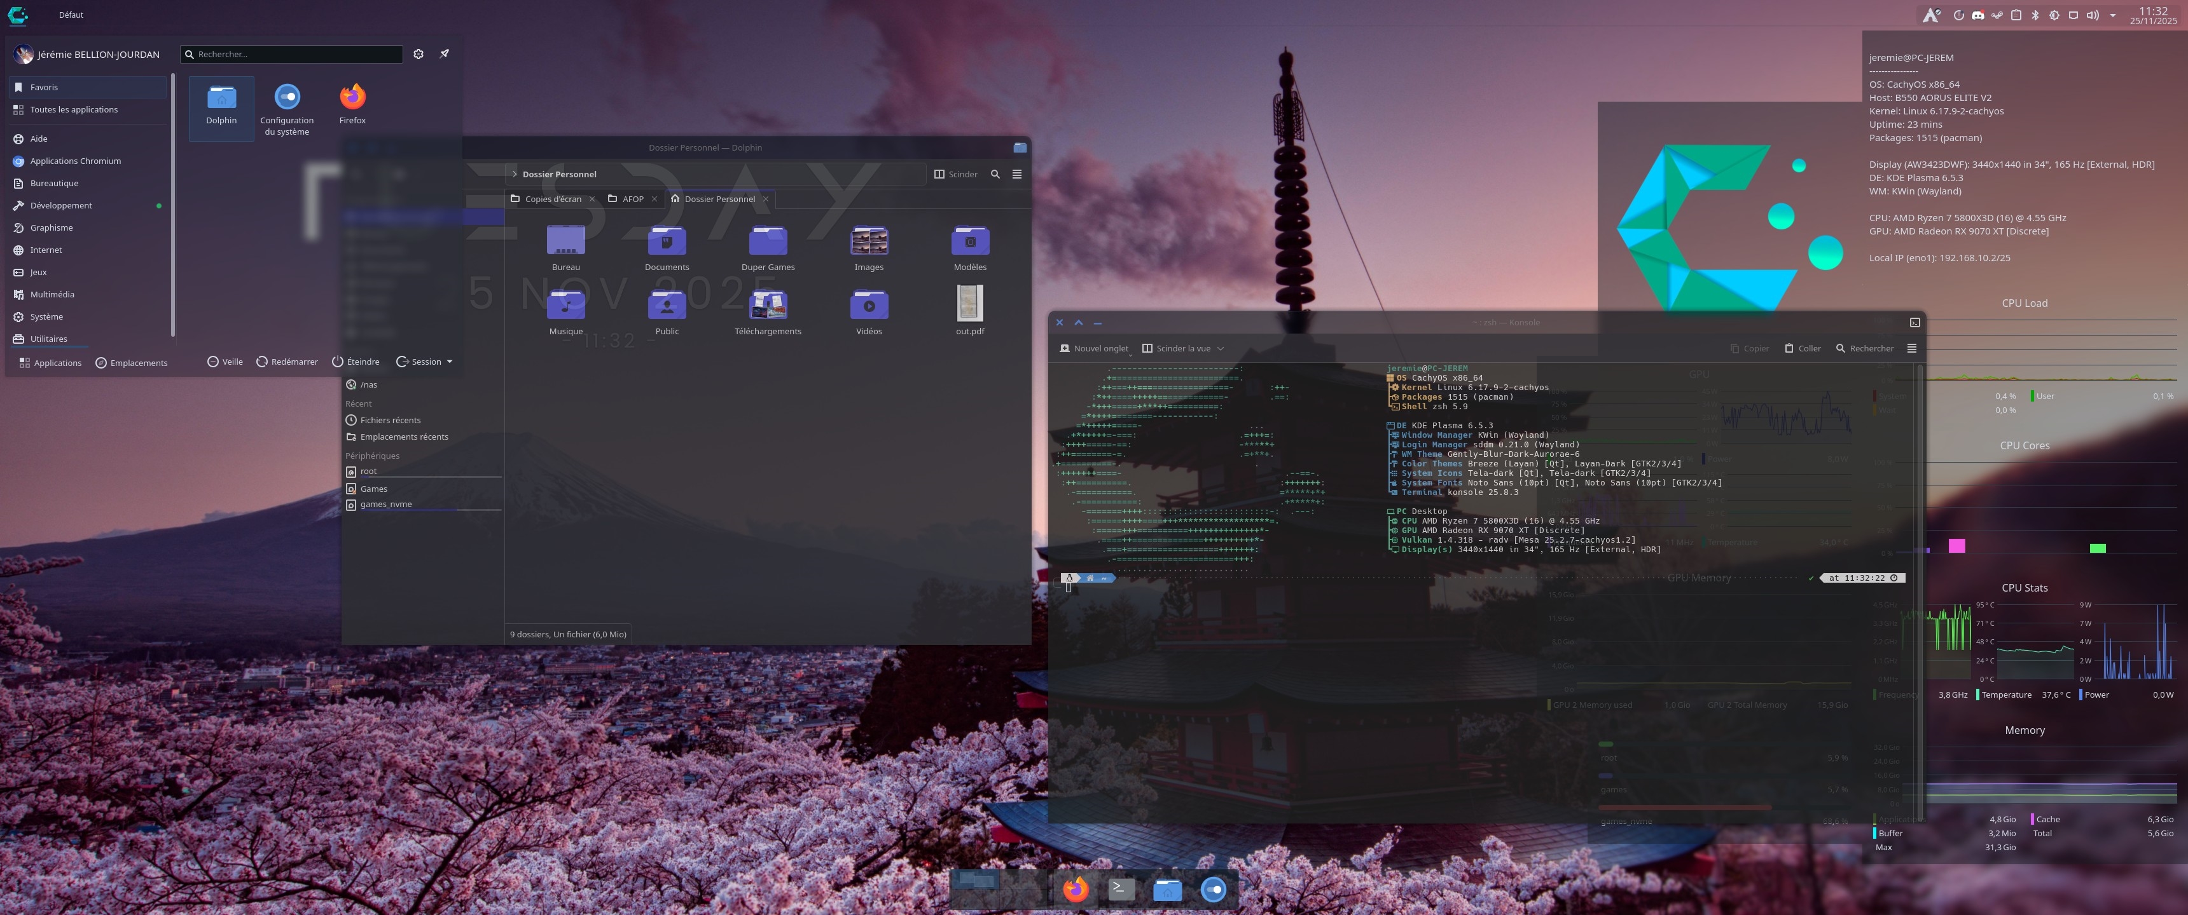Open the Scinder la vue dropdown

[x=1221, y=348]
